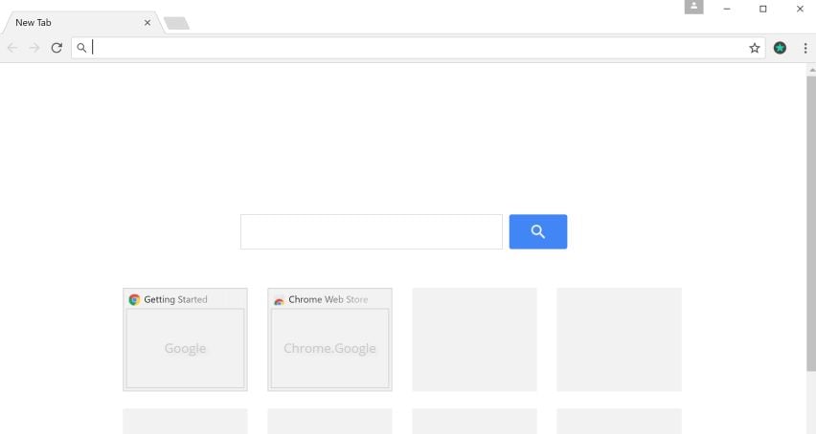Open the green extension icon
816x434 pixels.
pos(780,48)
